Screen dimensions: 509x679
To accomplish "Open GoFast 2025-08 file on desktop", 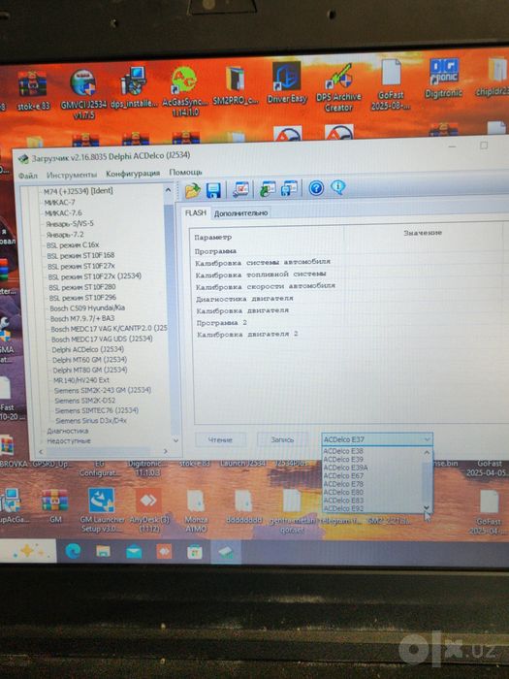I will pos(391,84).
